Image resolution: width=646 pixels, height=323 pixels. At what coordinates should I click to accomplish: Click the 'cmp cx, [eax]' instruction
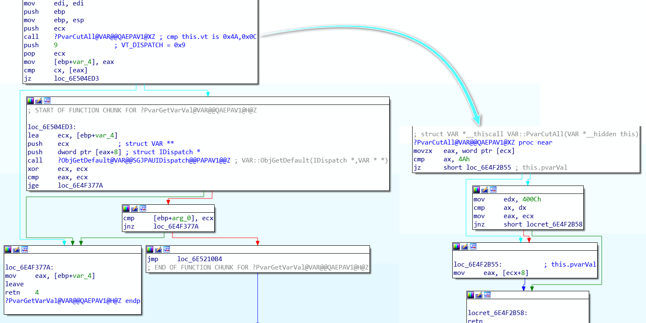56,70
